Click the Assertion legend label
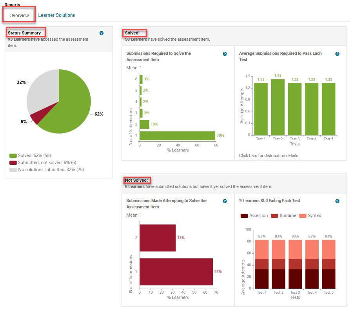 (259, 216)
